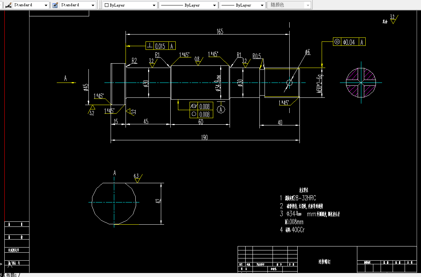Select the M30×2-6g thread dimension

pos(319,83)
